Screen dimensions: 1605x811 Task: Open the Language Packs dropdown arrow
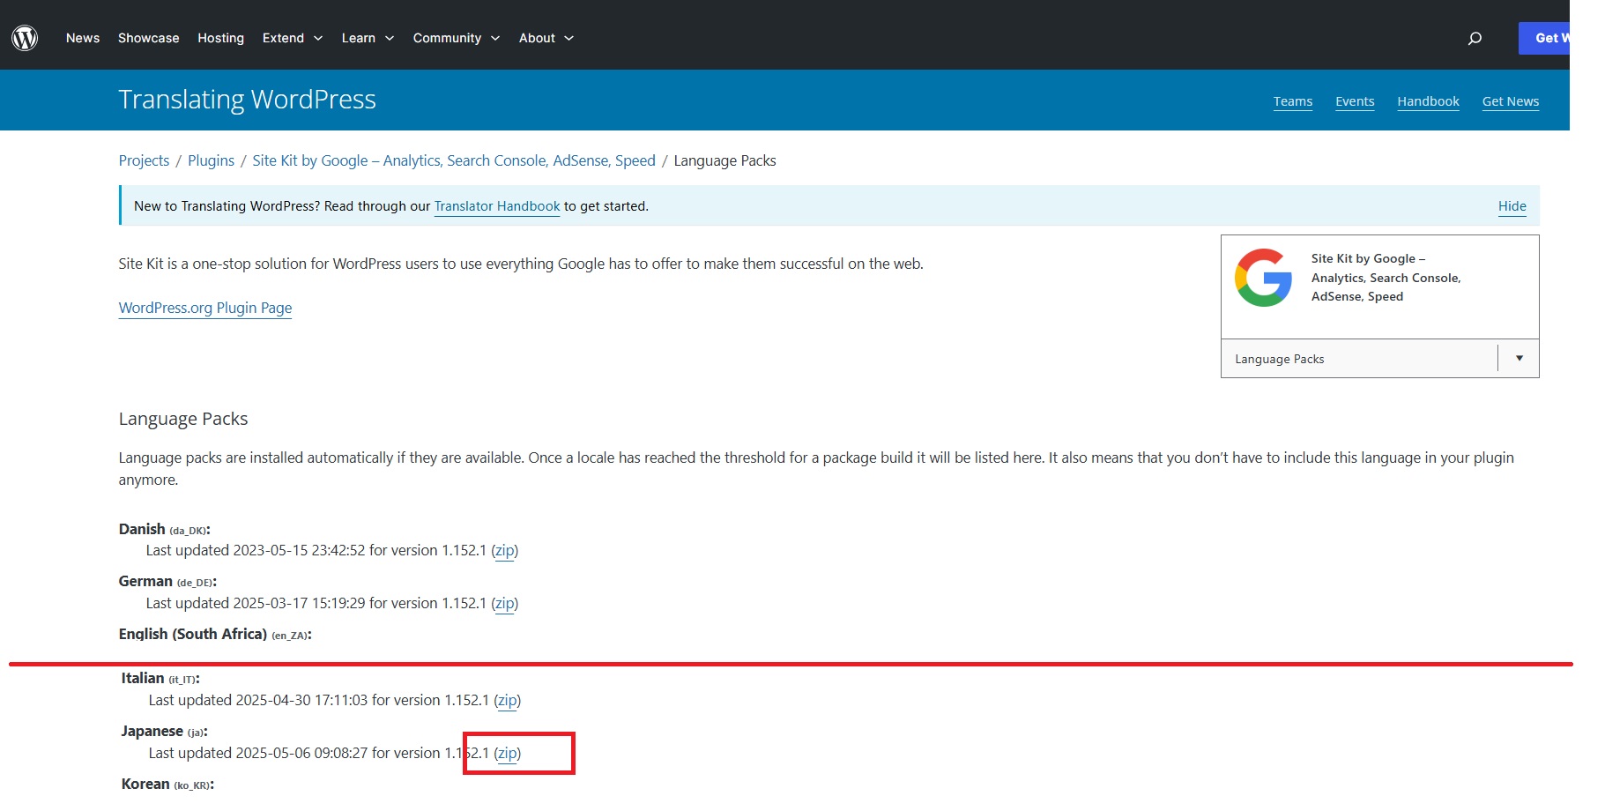(1520, 358)
